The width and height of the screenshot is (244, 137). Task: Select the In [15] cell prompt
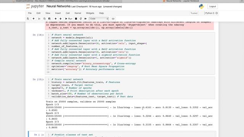point(38,80)
